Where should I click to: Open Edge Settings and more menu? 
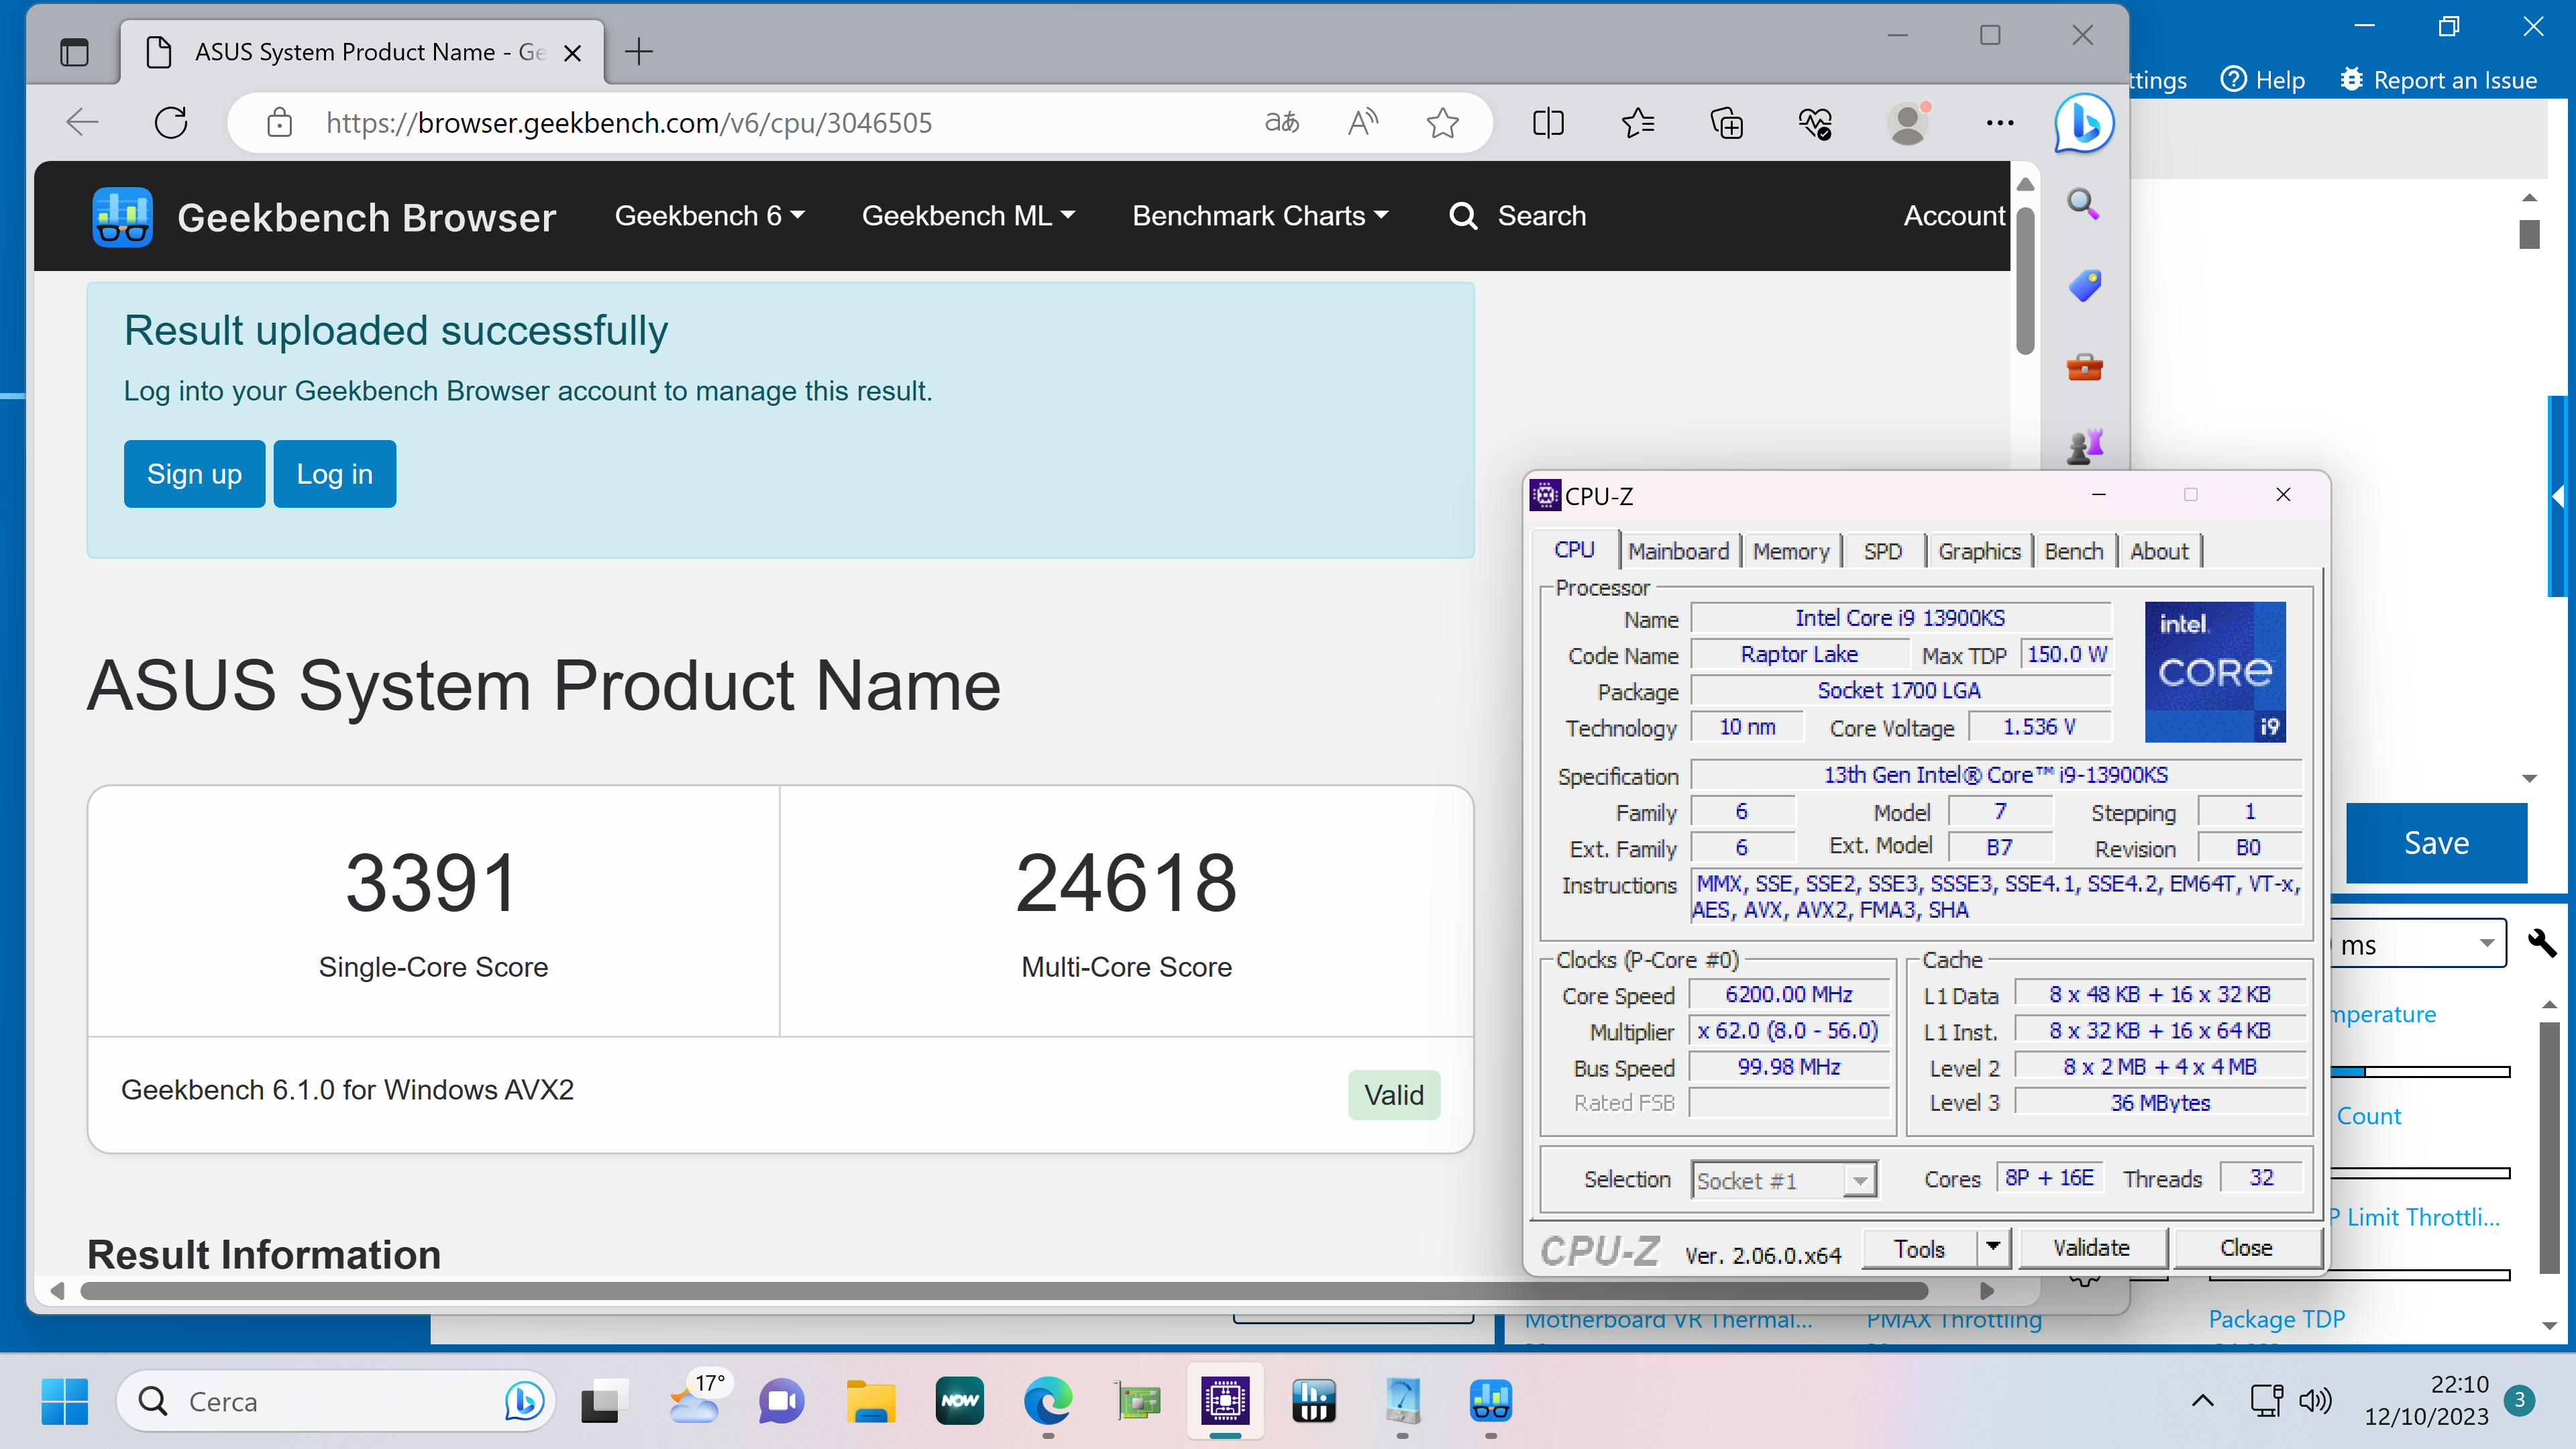(x=2000, y=122)
